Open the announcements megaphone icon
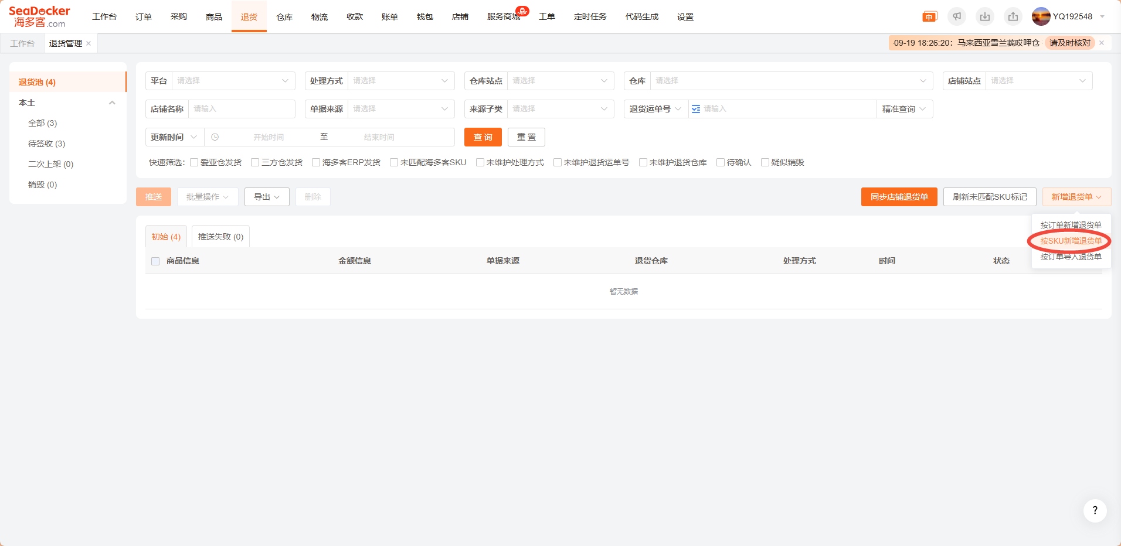Viewport: 1121px width, 546px height. (x=957, y=17)
